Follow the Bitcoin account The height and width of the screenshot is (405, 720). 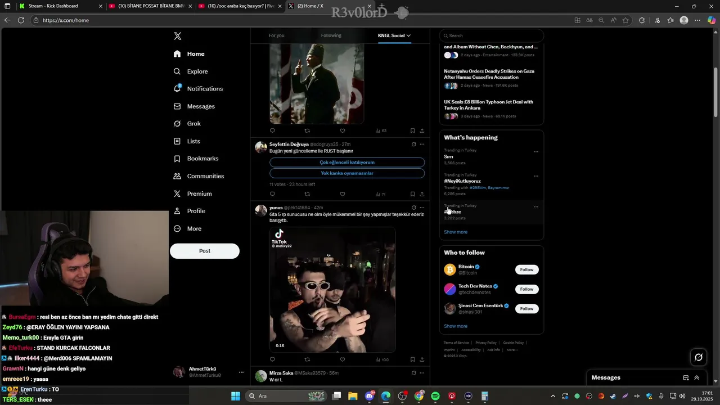pos(527,269)
